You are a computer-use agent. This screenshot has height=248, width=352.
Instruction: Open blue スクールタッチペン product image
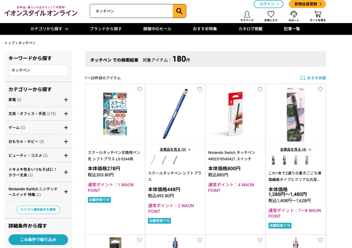tap(175, 114)
